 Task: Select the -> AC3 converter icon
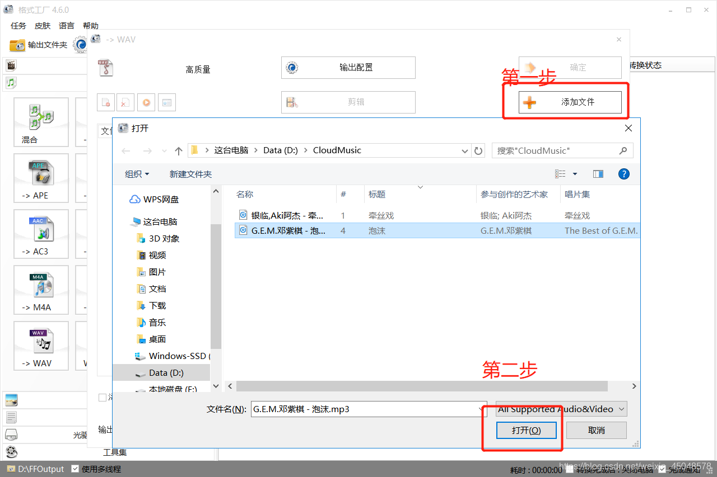pos(41,234)
